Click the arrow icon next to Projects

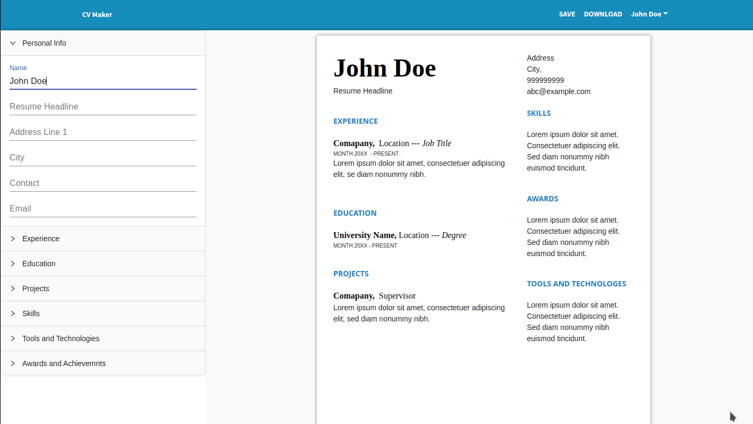[13, 289]
